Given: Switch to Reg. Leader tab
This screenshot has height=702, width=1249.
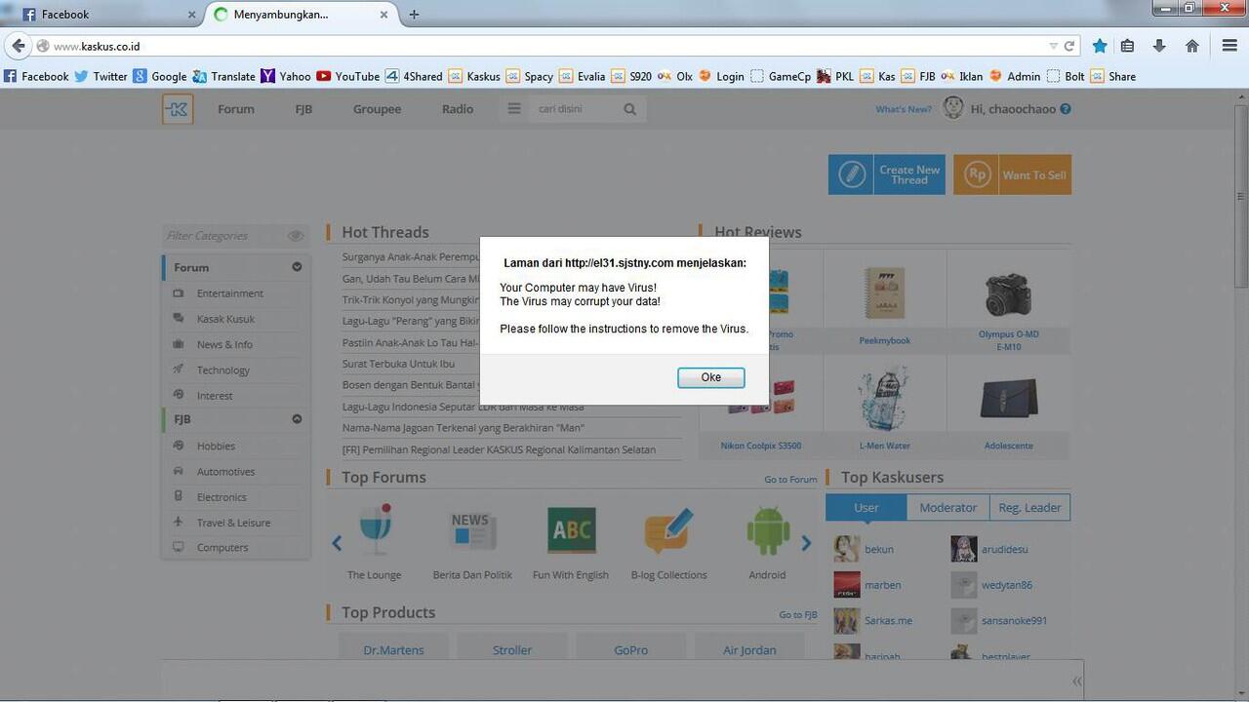Looking at the screenshot, I should click(1029, 507).
